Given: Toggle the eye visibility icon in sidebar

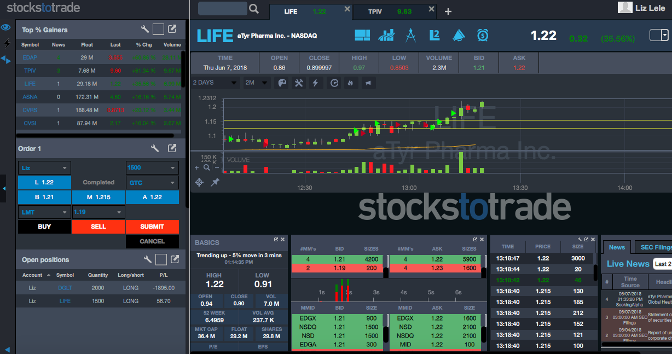Looking at the screenshot, I should 6,27.
